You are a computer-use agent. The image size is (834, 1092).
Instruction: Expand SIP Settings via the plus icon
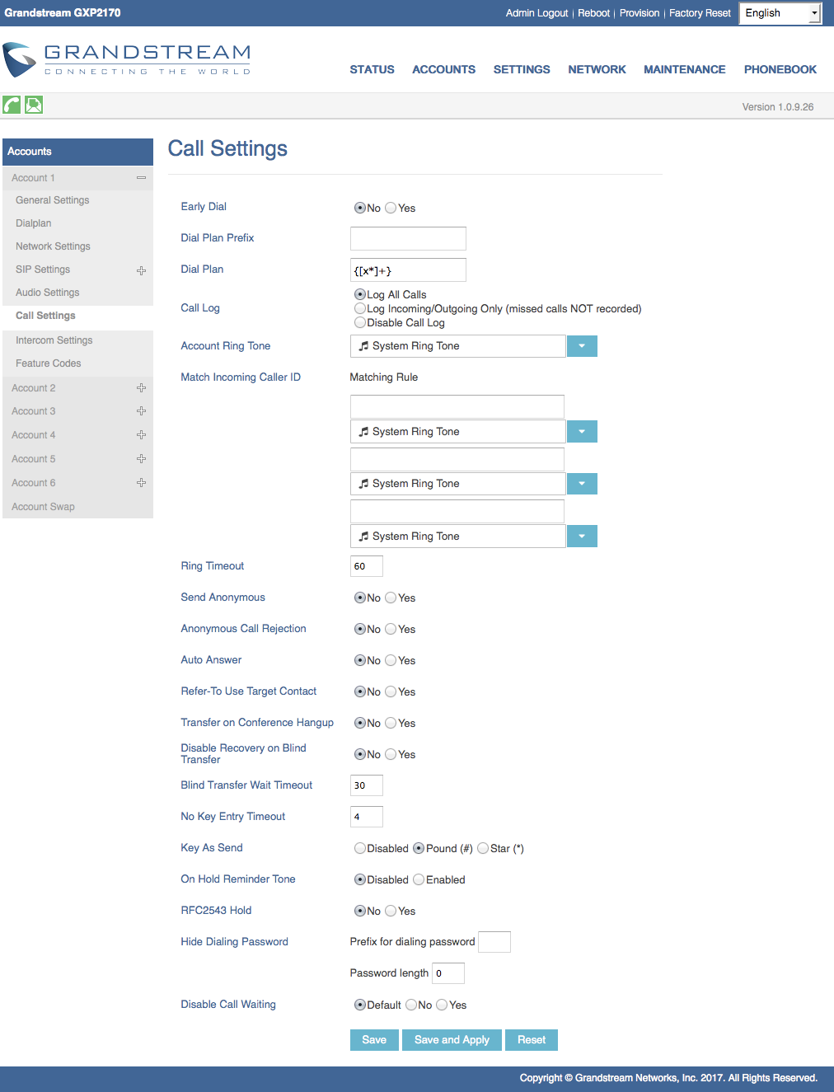point(141,270)
